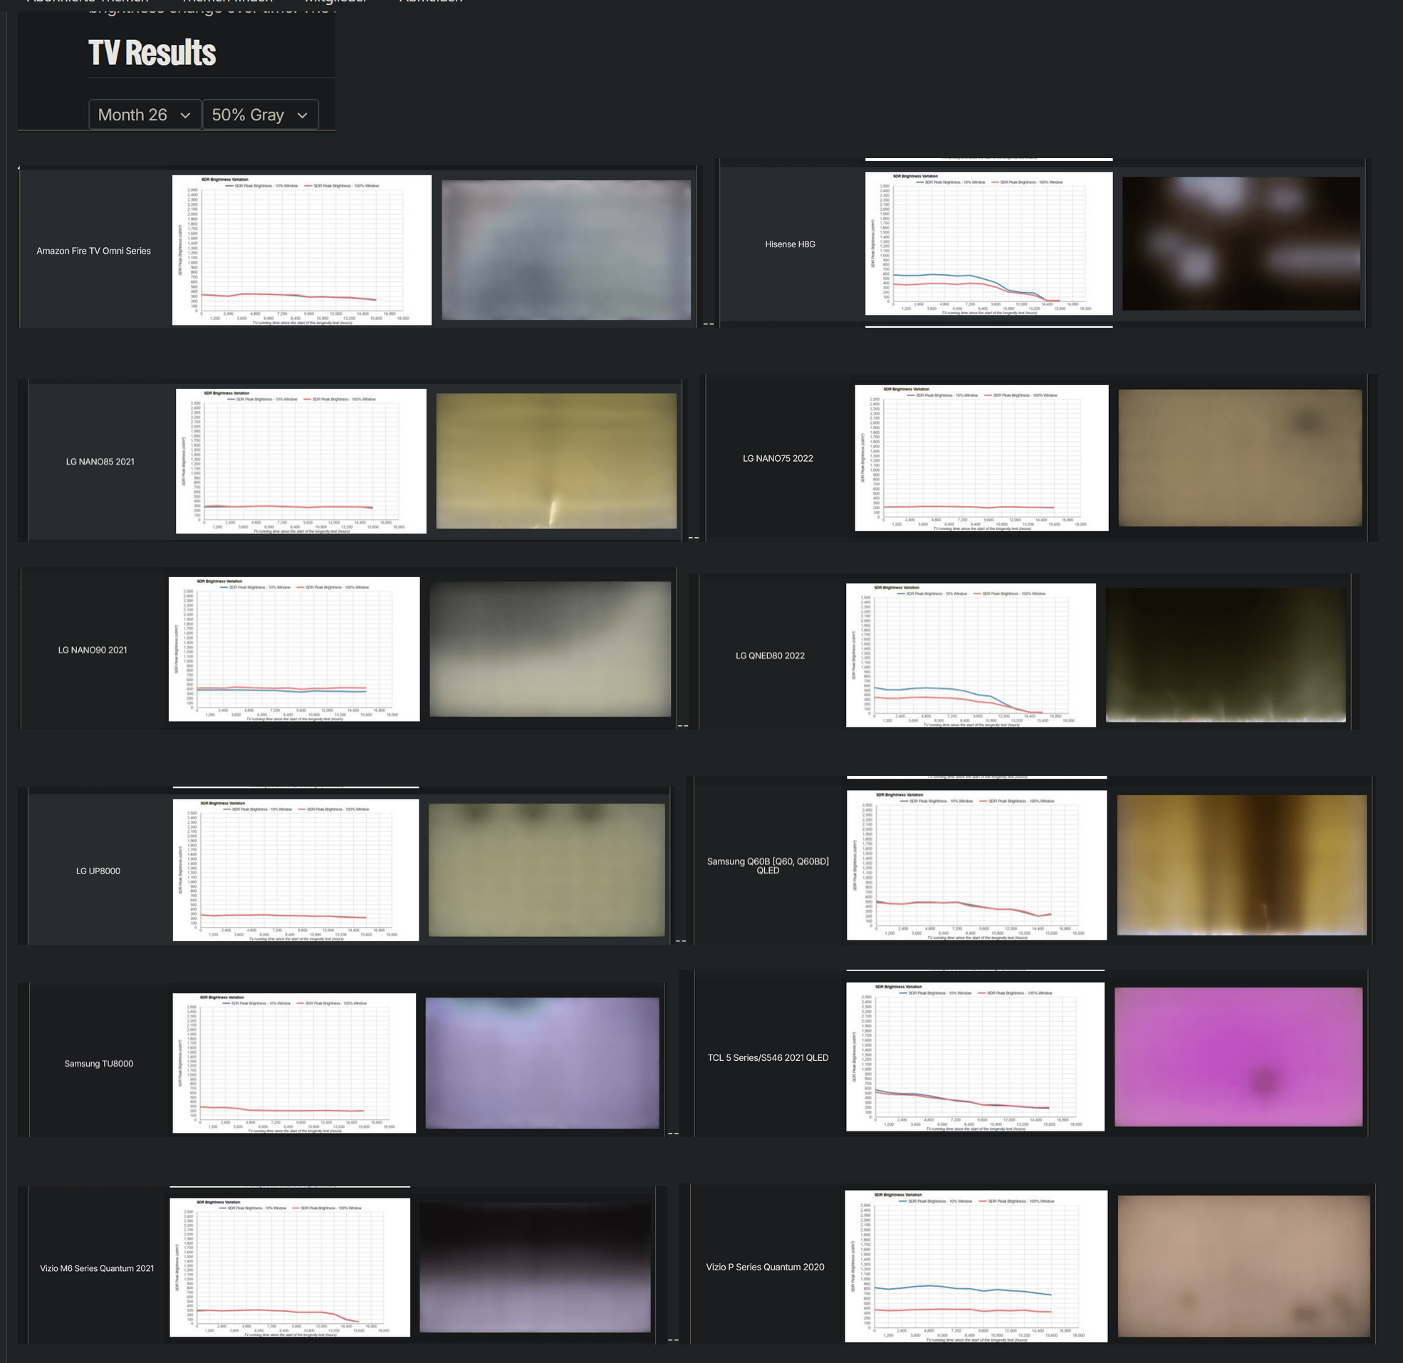Open the 50% Gray dropdown
This screenshot has width=1403, height=1363.
pyautogui.click(x=260, y=115)
